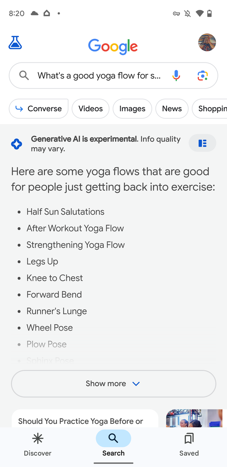Tap the voice search microphone icon
The image size is (227, 467).
176,75
